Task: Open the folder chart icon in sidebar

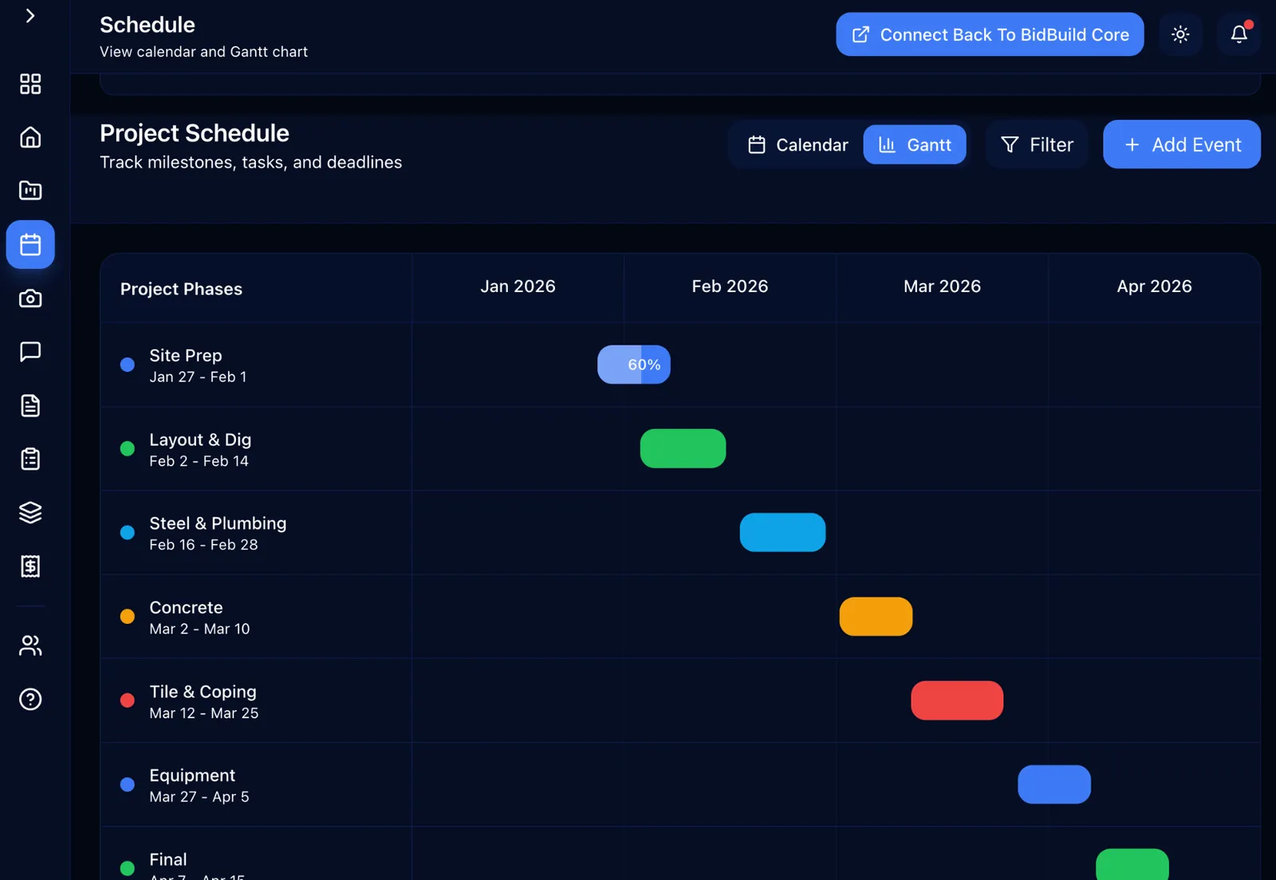Action: 30,190
